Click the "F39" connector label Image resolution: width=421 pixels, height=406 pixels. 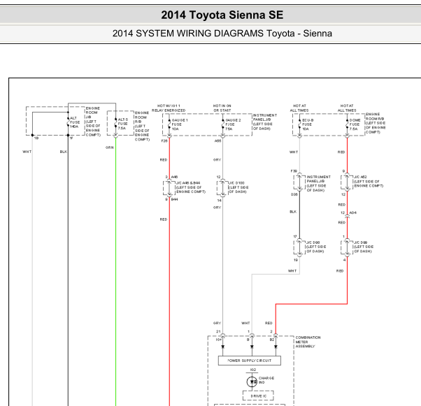pyautogui.click(x=294, y=171)
